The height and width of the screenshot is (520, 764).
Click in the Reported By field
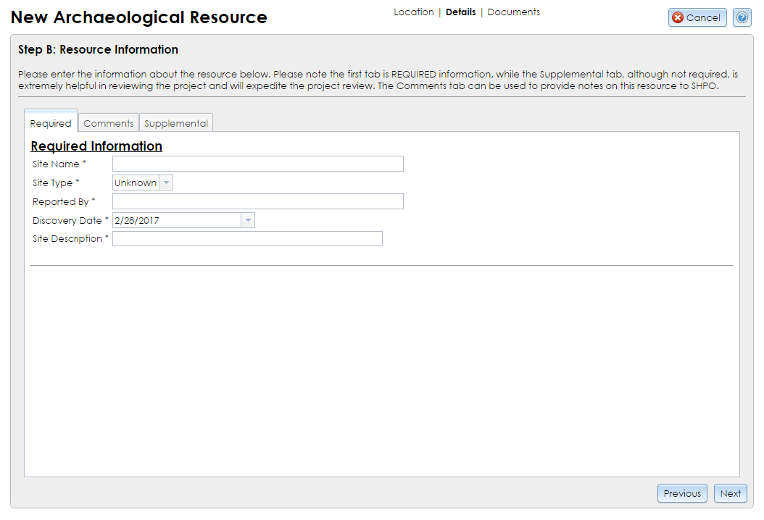[257, 201]
